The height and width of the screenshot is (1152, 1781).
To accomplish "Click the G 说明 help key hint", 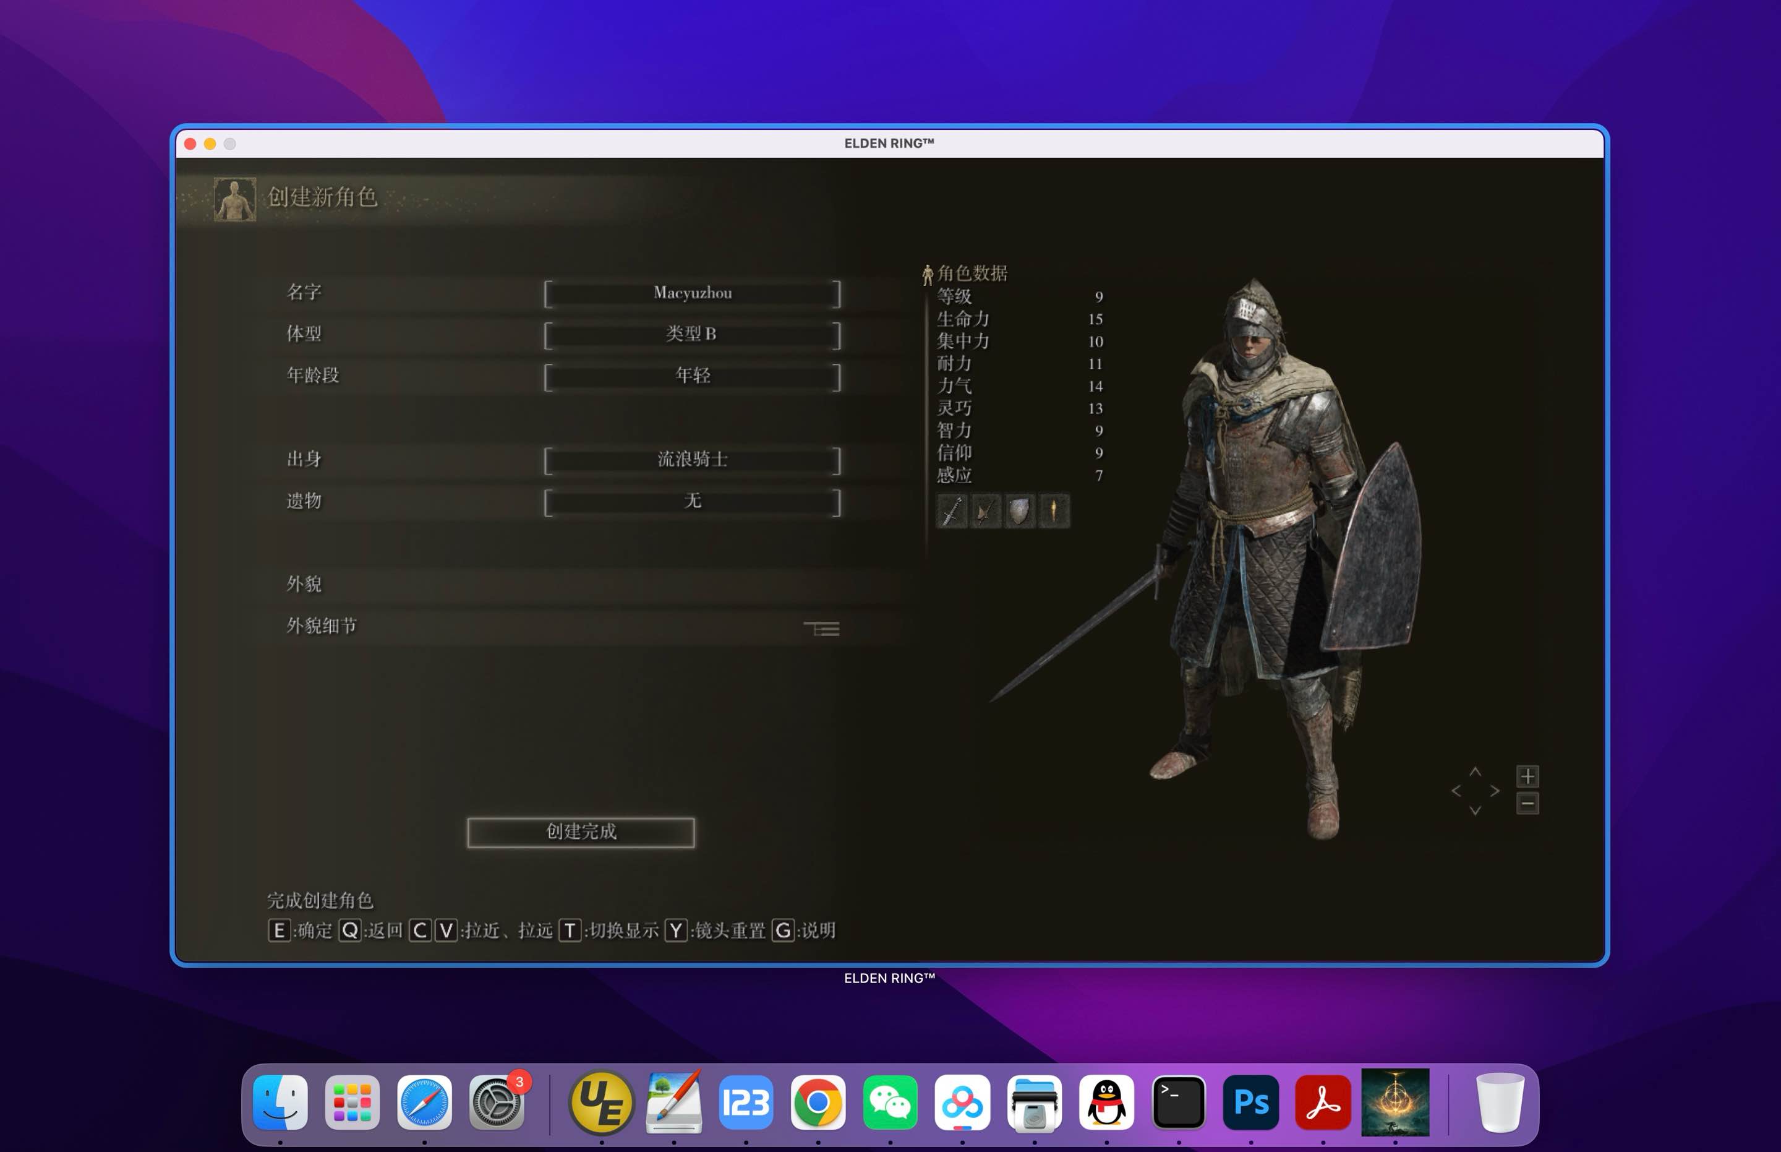I will pyautogui.click(x=804, y=931).
